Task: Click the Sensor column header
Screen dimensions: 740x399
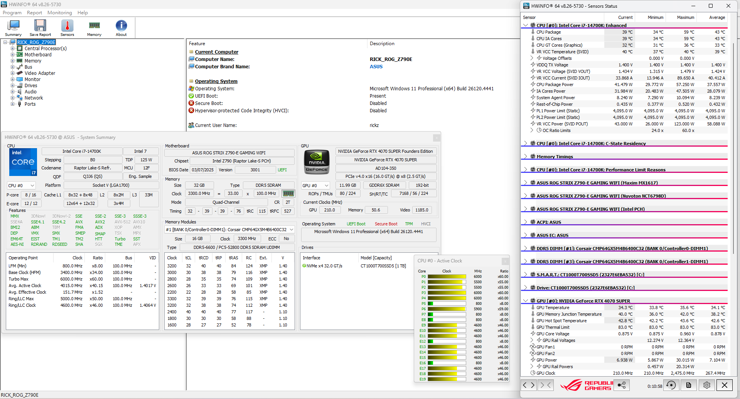Action: tap(563, 17)
